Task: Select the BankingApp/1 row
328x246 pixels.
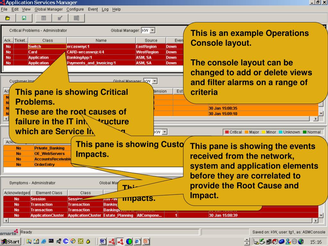Action: click(x=93, y=58)
